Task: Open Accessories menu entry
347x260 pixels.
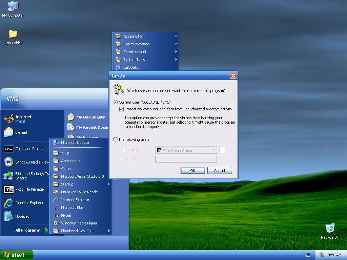Action: tap(81, 161)
